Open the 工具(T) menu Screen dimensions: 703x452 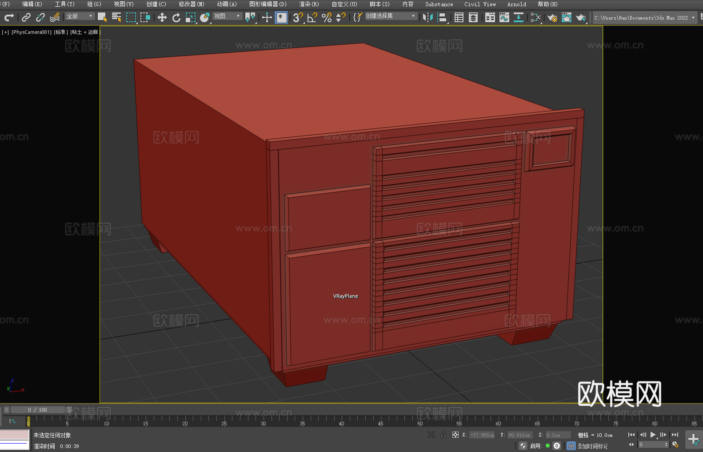pyautogui.click(x=64, y=4)
